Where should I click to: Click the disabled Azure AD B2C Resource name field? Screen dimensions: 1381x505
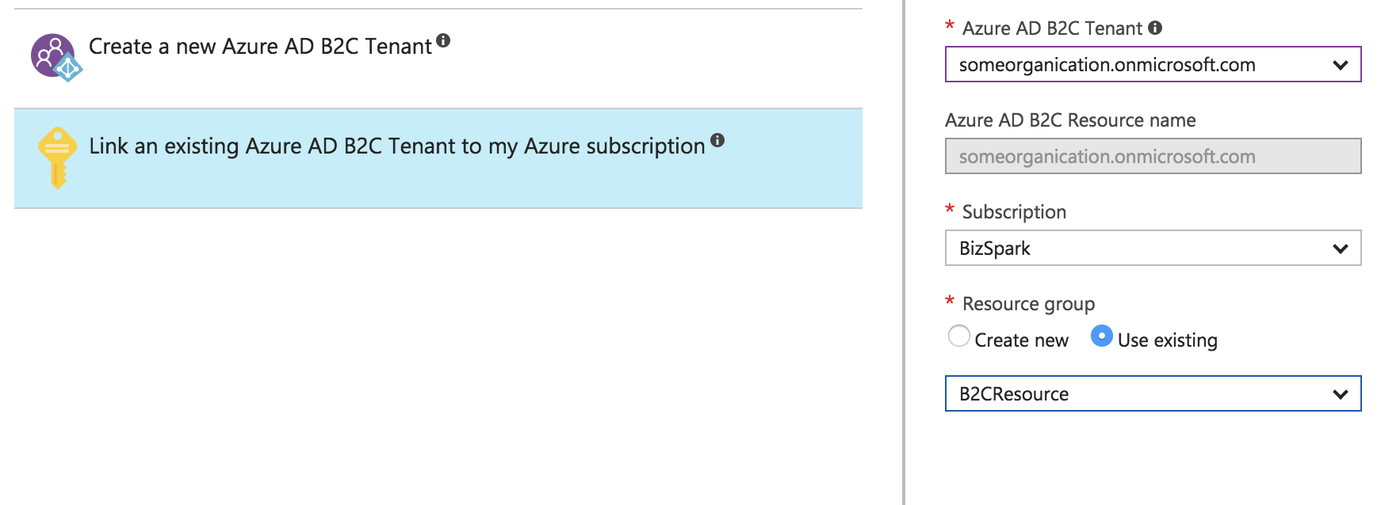click(1153, 156)
